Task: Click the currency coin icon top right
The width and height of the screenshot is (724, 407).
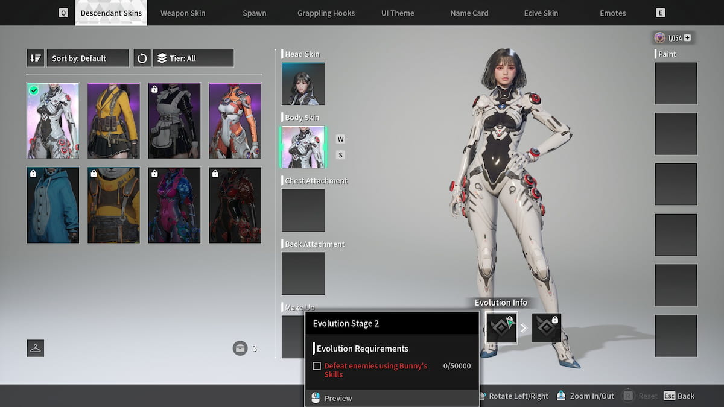Action: pos(659,37)
